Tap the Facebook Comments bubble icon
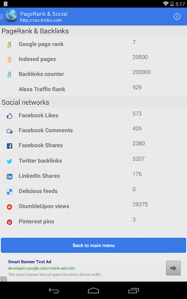 tap(9, 131)
